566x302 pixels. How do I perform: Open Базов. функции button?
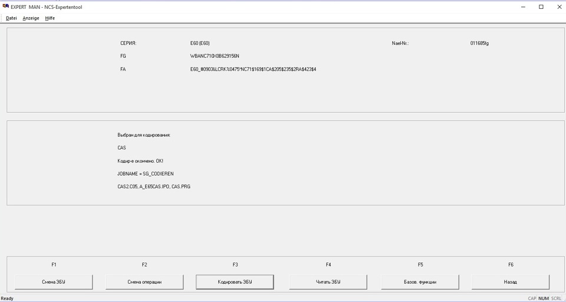[420, 282]
